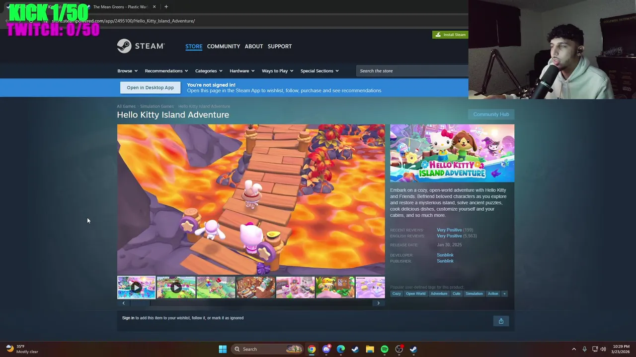Open the Hello Kitty Island Adventure breadcrumb

[x=204, y=106]
